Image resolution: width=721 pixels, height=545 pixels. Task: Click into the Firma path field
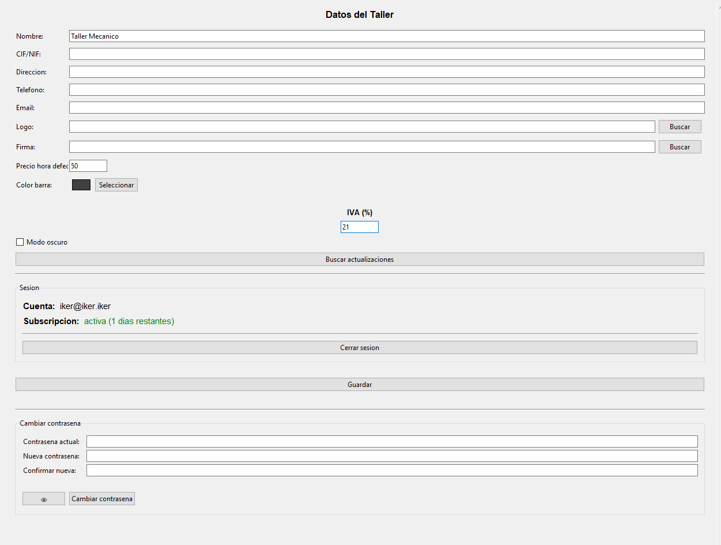(362, 147)
